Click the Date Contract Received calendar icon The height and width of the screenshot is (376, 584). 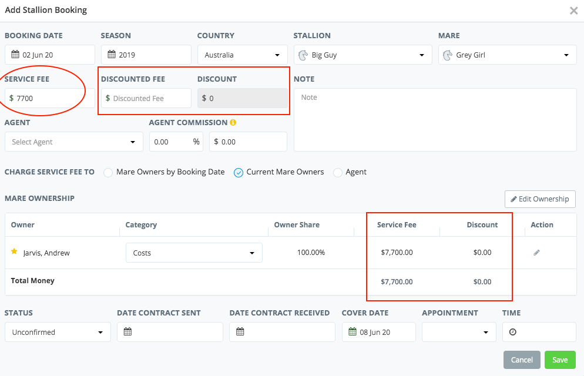point(240,332)
